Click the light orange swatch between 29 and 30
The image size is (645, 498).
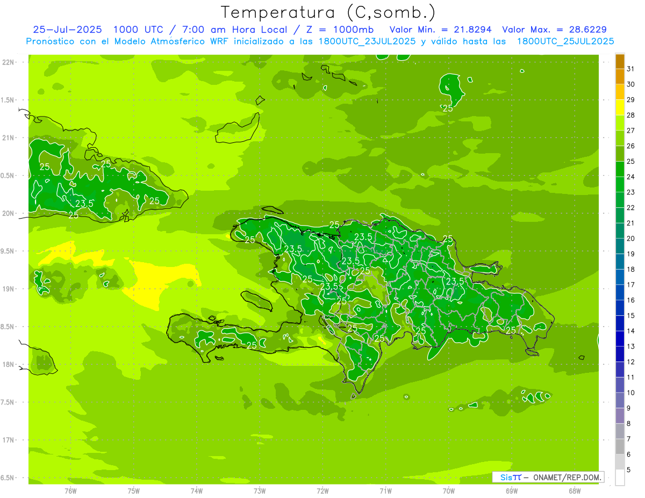point(620,92)
